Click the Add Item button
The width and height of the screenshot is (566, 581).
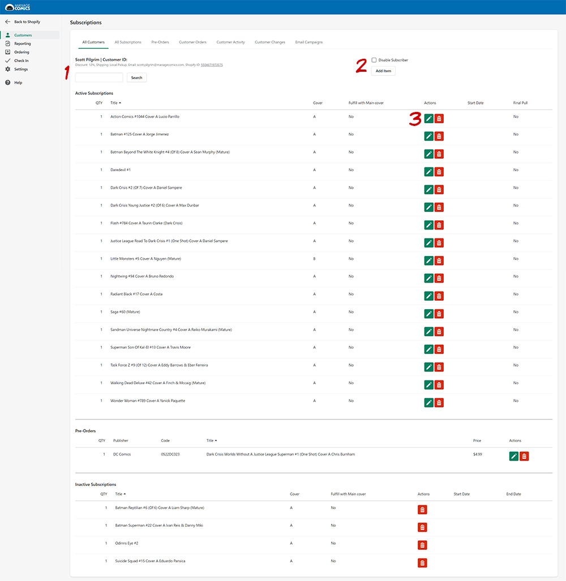pyautogui.click(x=383, y=71)
